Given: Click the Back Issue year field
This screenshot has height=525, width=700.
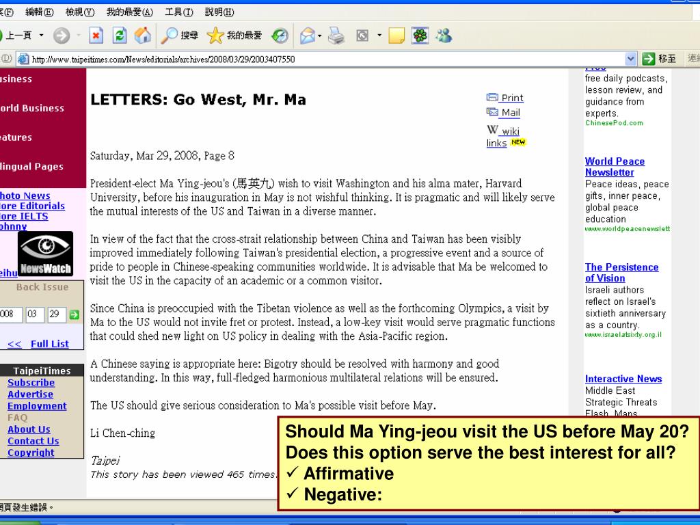Looking at the screenshot, I should tap(10, 314).
